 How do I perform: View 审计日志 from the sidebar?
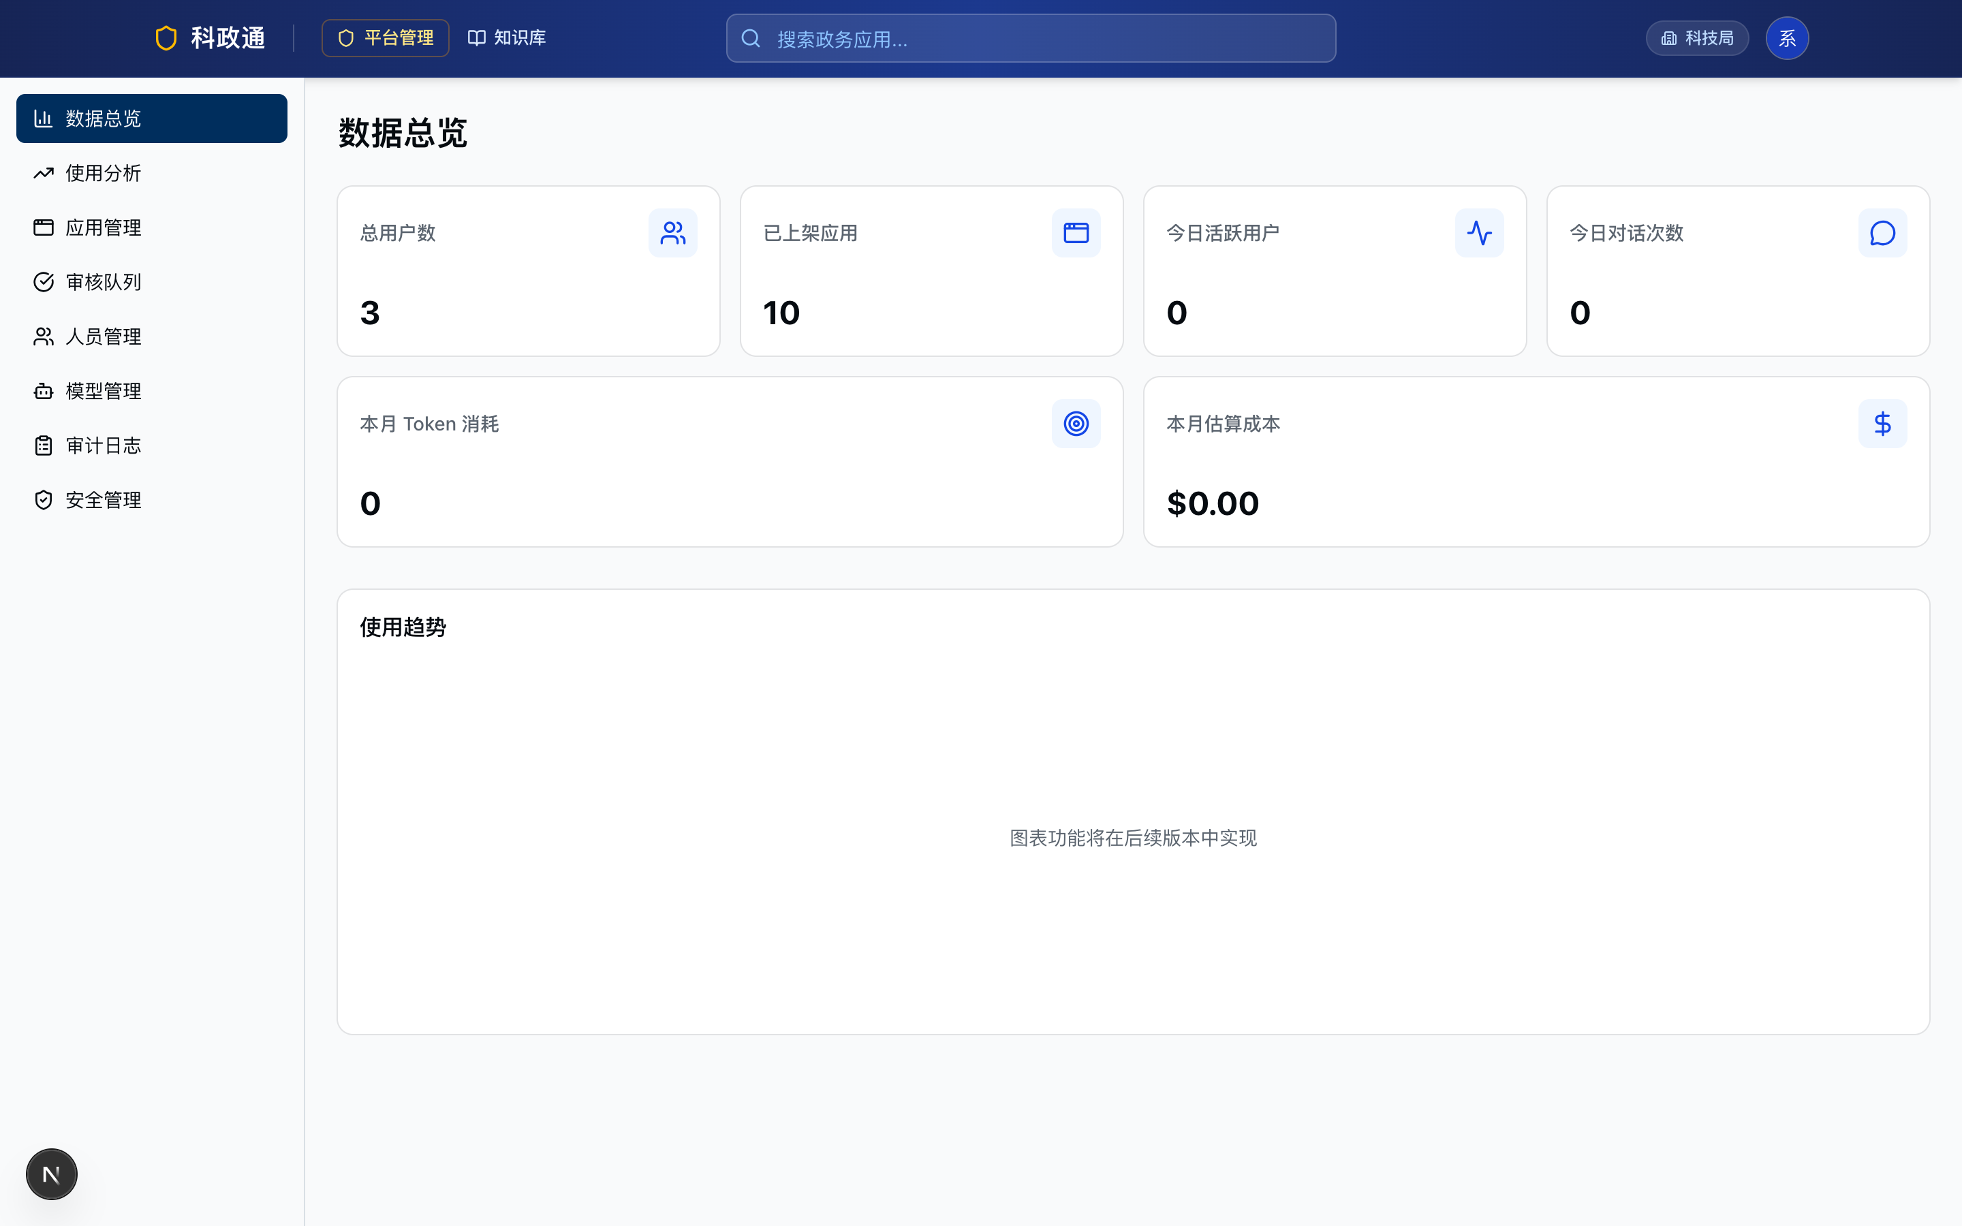[152, 445]
